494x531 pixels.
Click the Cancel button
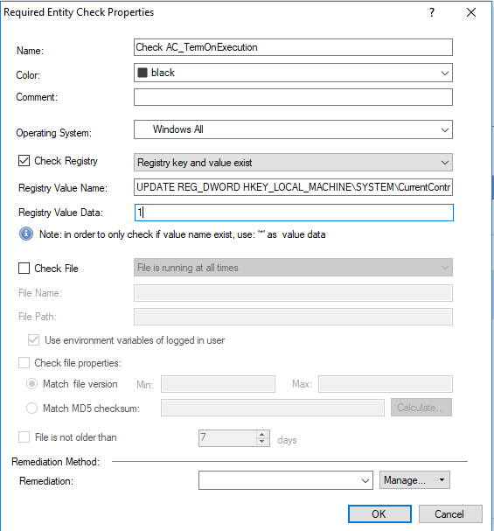pyautogui.click(x=450, y=514)
